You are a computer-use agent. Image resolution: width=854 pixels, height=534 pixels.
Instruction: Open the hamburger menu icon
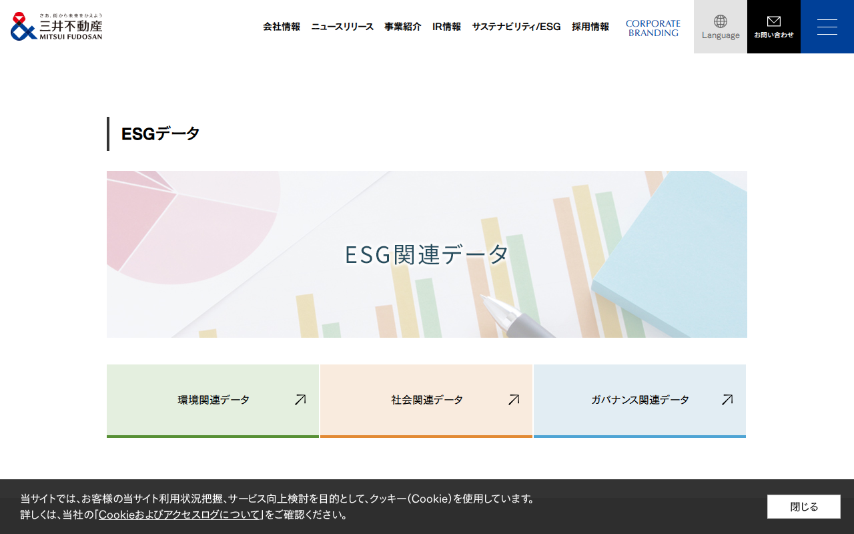click(827, 27)
